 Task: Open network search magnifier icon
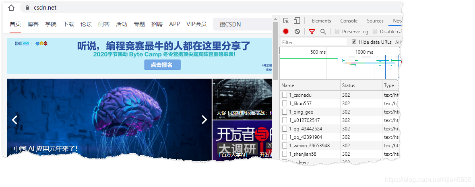pos(323,31)
